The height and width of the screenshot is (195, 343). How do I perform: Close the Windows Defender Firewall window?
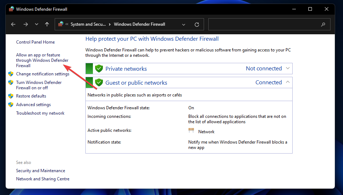326,9
